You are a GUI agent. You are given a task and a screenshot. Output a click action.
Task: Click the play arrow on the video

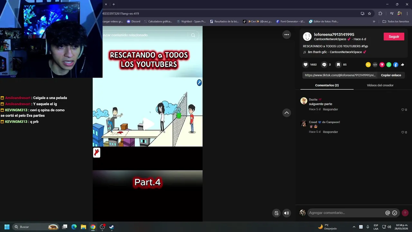(148, 124)
